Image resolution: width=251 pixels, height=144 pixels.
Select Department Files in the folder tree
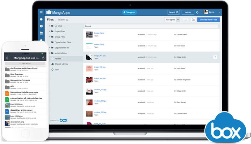coord(62,48)
